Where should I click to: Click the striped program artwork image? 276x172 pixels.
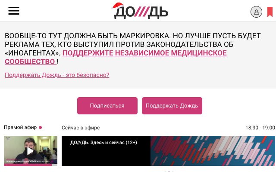[213, 151]
